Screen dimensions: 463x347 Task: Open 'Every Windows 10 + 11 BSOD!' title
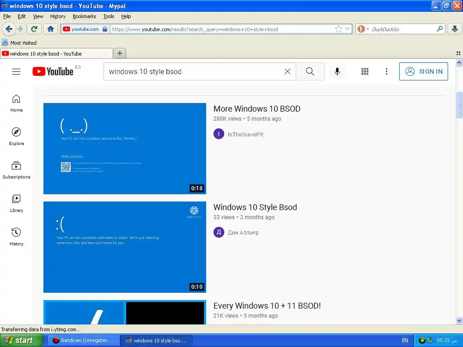coord(267,306)
